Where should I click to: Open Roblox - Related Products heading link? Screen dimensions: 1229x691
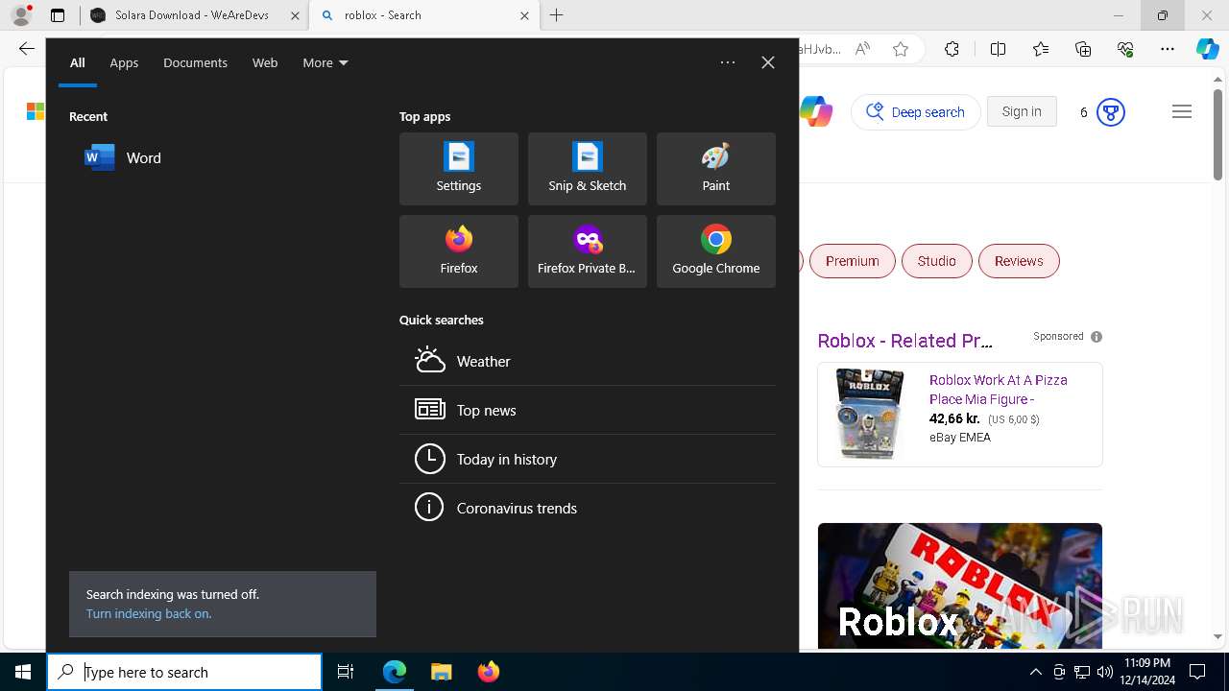pos(904,341)
